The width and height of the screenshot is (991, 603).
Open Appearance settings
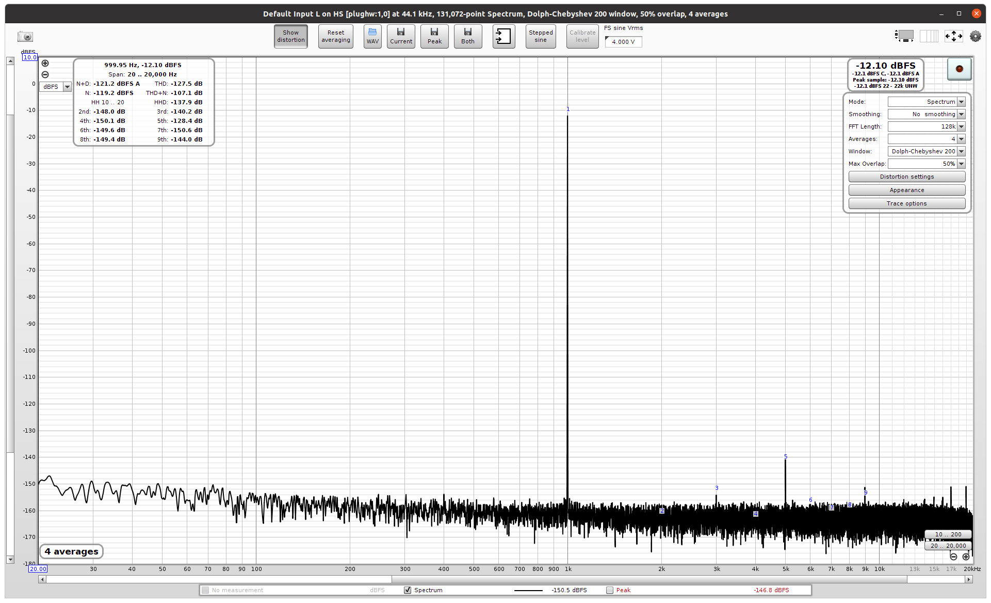(x=906, y=190)
